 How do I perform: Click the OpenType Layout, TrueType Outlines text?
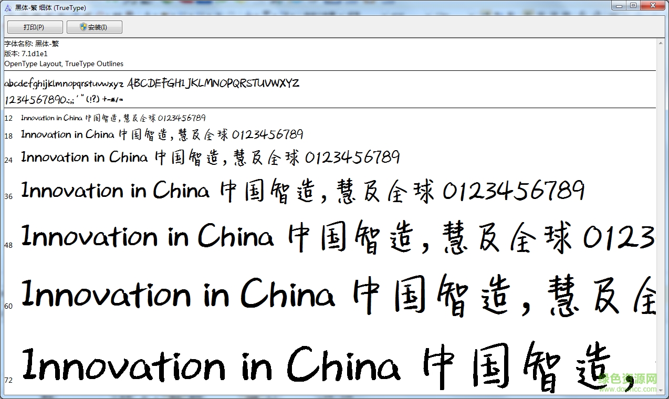click(64, 64)
